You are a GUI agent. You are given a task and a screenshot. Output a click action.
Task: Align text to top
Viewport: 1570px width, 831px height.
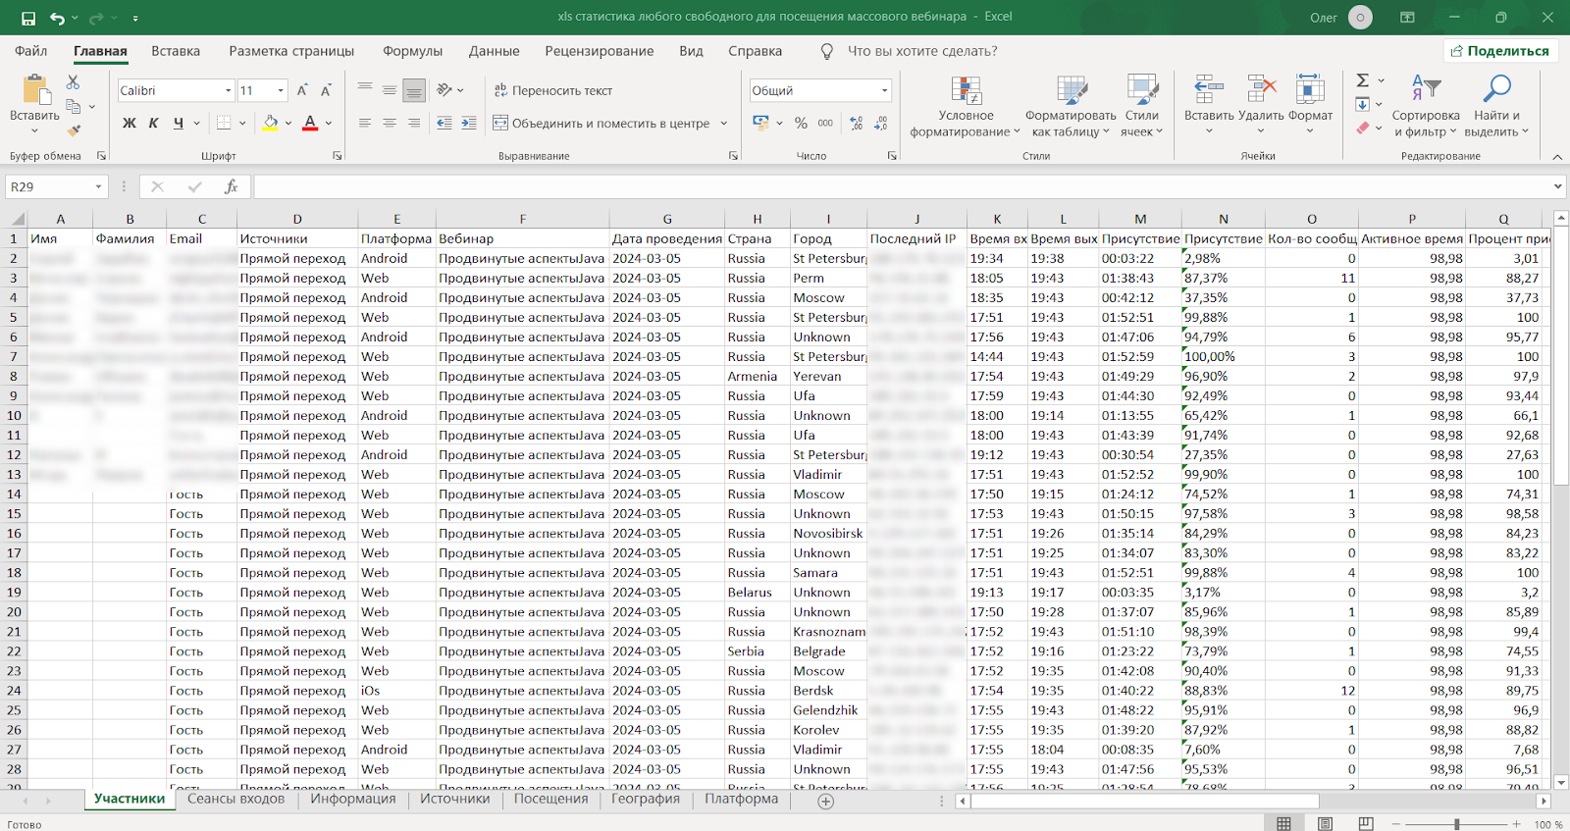pos(365,89)
